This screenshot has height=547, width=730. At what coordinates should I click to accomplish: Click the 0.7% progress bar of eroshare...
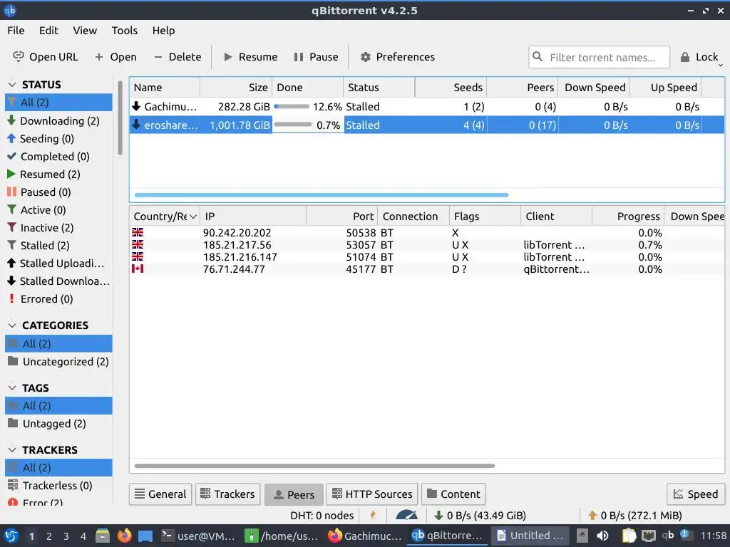click(293, 125)
